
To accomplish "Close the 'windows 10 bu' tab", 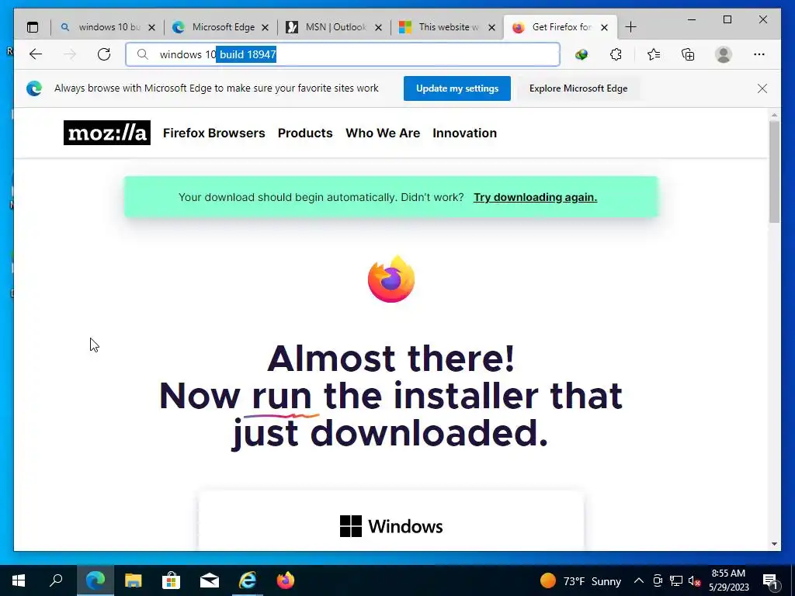I will pyautogui.click(x=151, y=27).
